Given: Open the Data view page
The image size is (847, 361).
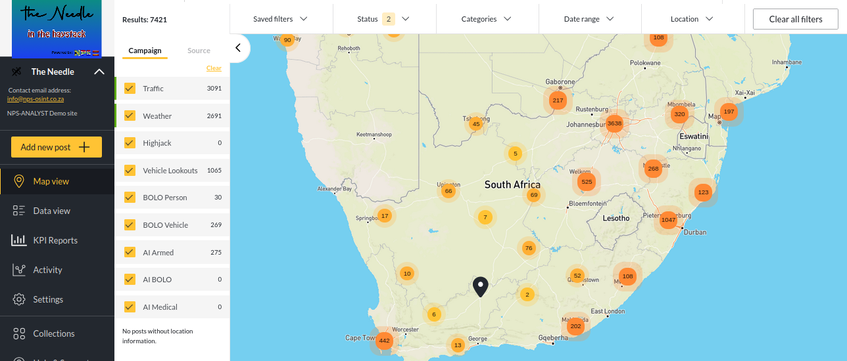Looking at the screenshot, I should point(51,211).
